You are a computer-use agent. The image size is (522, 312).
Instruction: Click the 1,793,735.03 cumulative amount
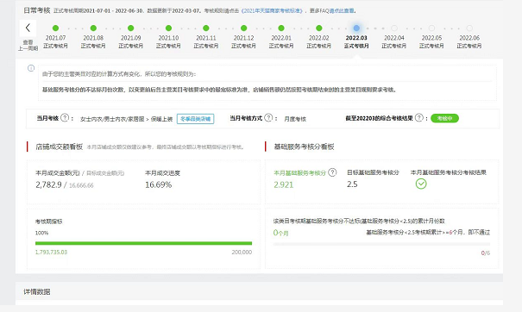point(51,253)
